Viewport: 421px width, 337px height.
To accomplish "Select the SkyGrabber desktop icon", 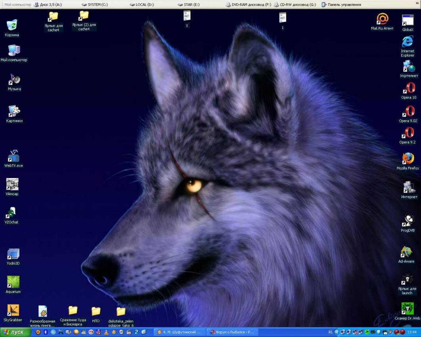I will pos(13,311).
